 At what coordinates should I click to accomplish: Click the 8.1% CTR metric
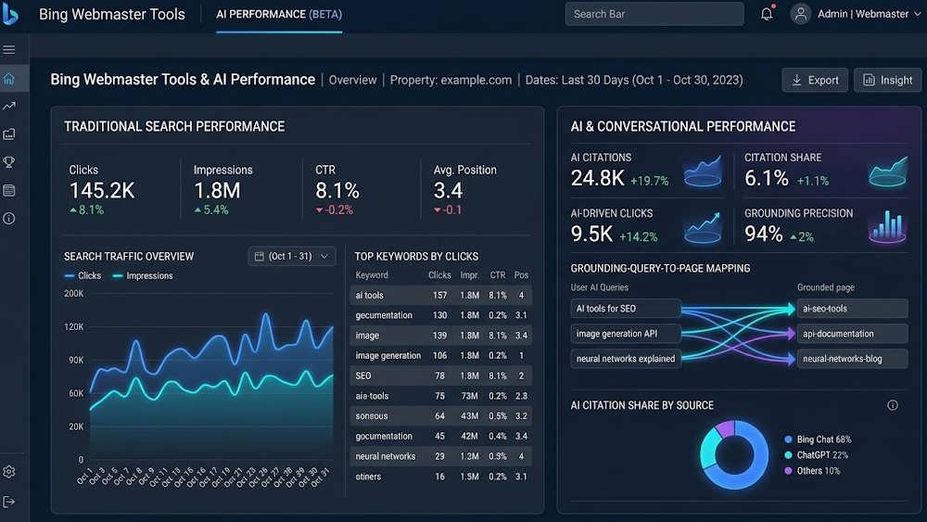coord(337,190)
